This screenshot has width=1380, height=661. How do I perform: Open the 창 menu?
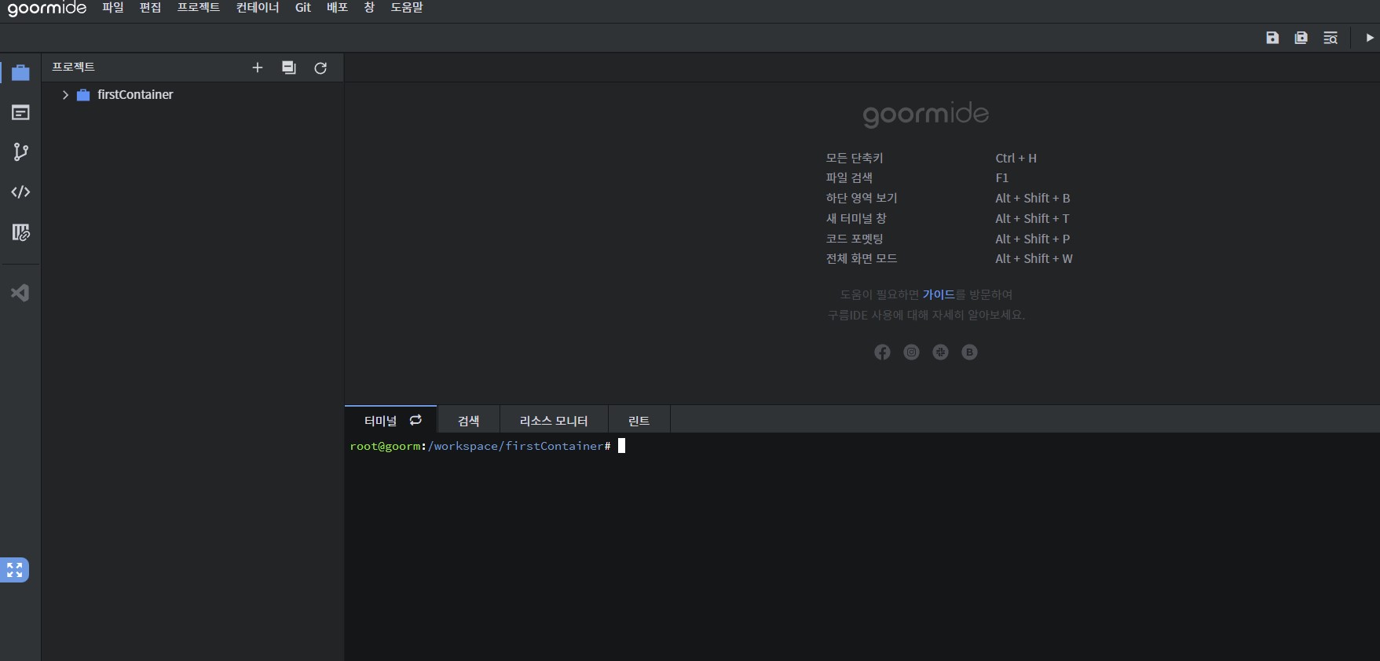(369, 8)
